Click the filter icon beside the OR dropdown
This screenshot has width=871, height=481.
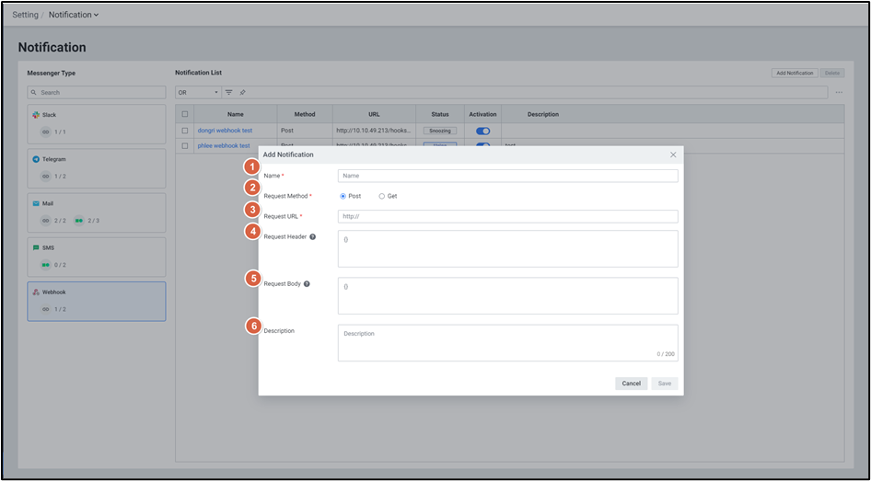229,92
